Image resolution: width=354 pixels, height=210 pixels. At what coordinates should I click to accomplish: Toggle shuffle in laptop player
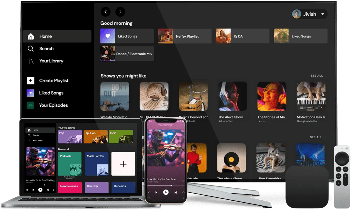click(x=27, y=190)
